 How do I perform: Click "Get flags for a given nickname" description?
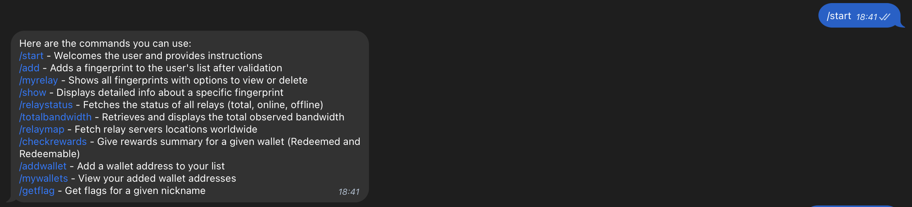[135, 191]
